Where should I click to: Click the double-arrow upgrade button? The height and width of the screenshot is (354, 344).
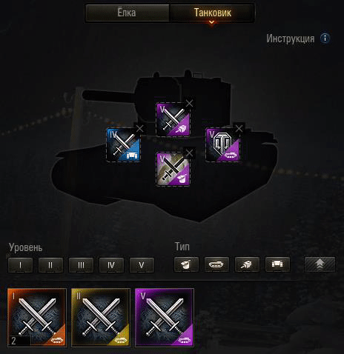click(320, 264)
